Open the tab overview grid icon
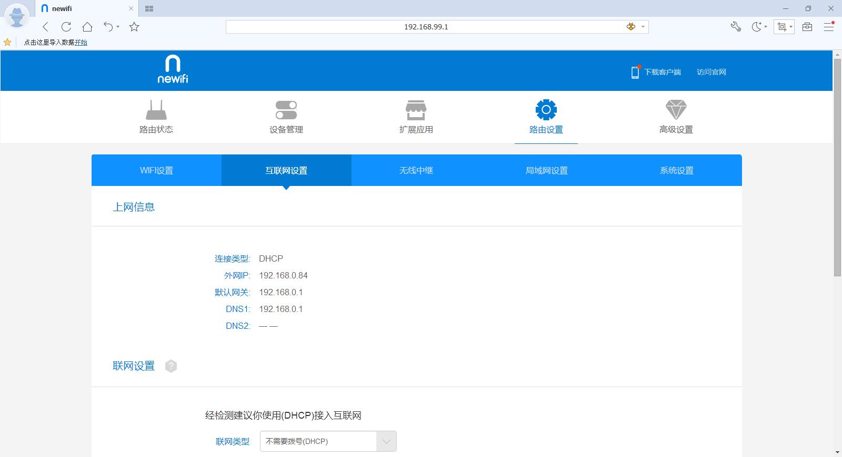The image size is (842, 457). 149,8
